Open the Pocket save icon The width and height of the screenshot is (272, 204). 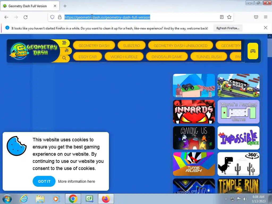(x=256, y=17)
